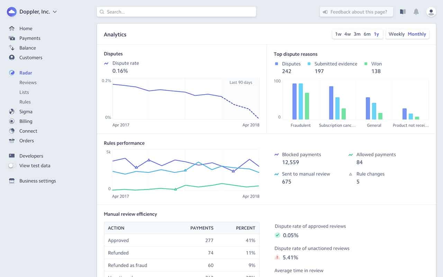Click the Business settings store icon
The image size is (443, 277).
tap(12, 181)
